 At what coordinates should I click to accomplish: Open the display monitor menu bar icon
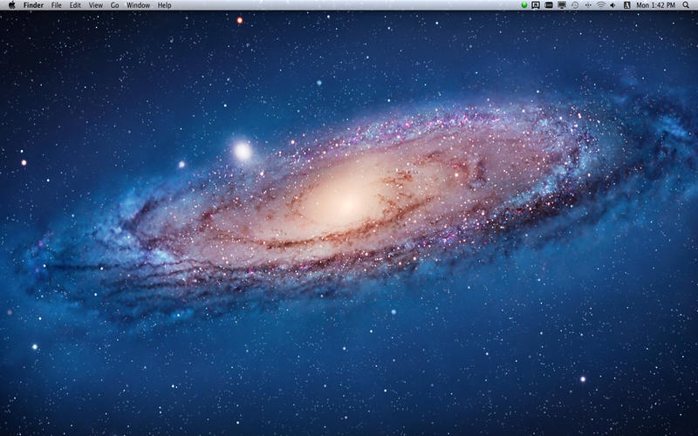click(562, 5)
